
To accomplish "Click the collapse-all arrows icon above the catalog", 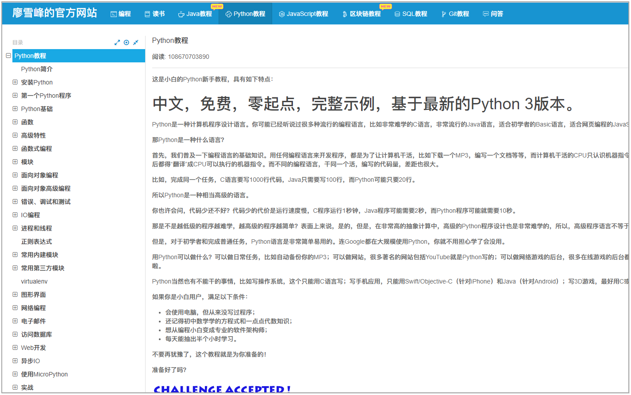I will 136,42.
